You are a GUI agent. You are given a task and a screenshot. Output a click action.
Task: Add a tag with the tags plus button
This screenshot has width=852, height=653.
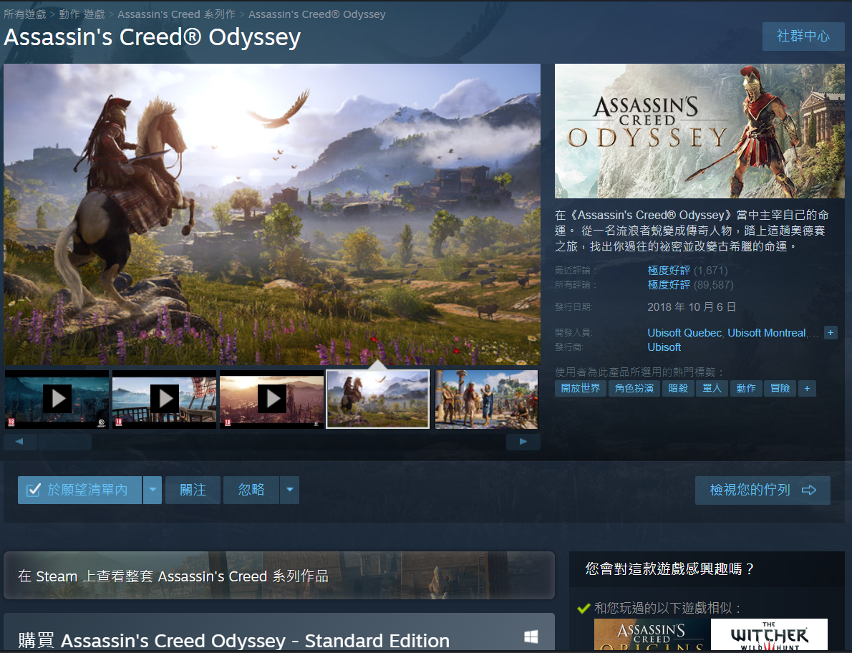(807, 388)
